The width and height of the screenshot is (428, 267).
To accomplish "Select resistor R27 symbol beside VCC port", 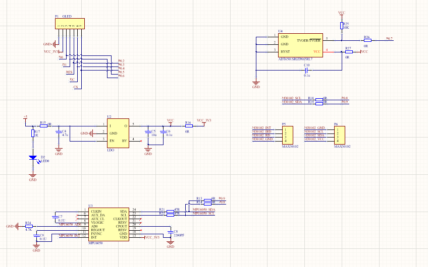I will (349, 52).
